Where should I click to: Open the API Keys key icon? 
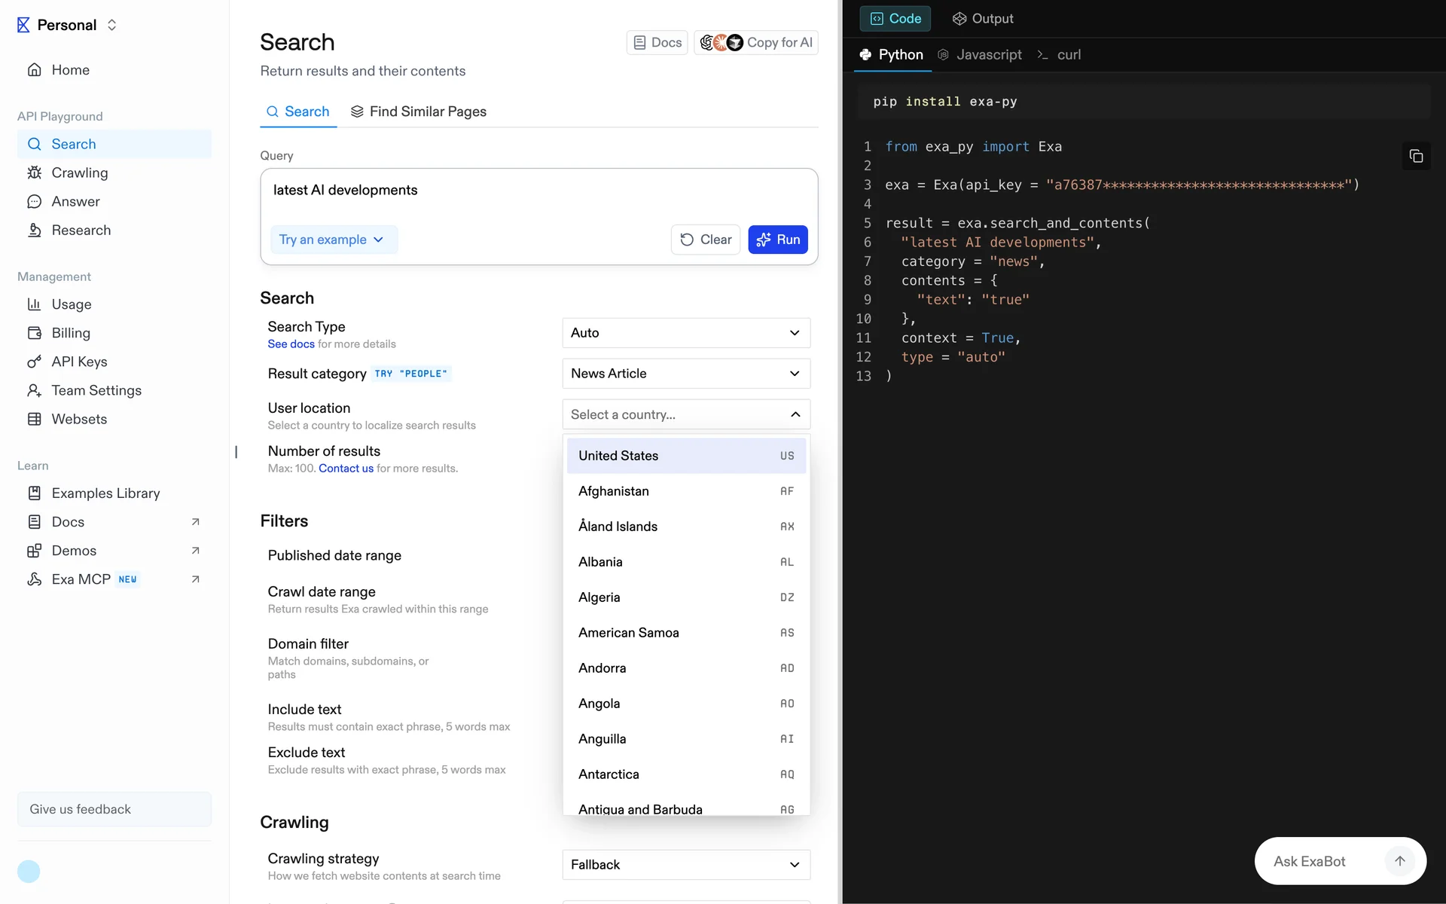[x=34, y=362]
